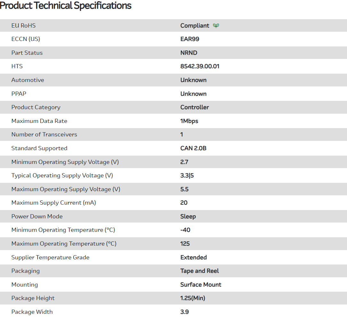Click the NRND part status value
Image resolution: width=347 pixels, height=317 pixels.
tap(189, 53)
